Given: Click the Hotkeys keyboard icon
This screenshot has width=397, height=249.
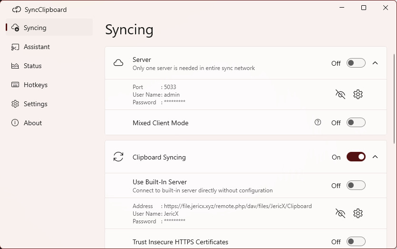Looking at the screenshot, I should coord(15,85).
